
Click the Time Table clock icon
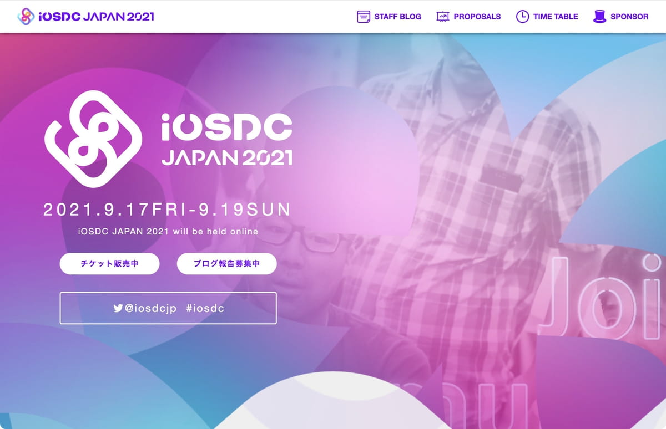(522, 17)
